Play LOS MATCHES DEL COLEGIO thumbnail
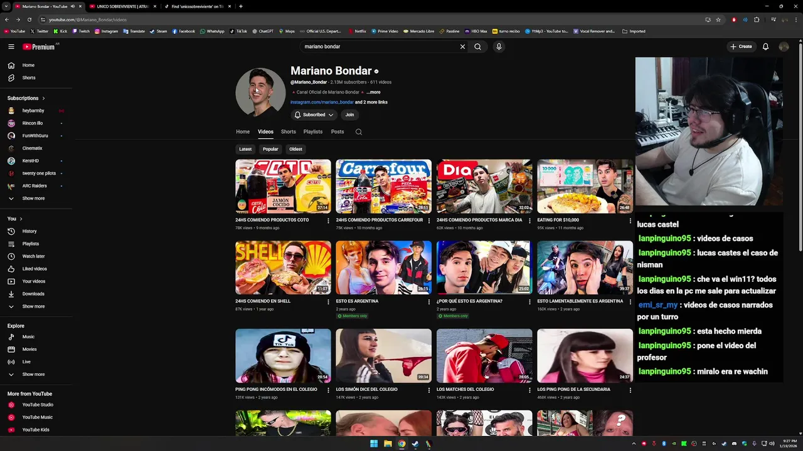 [x=484, y=355]
